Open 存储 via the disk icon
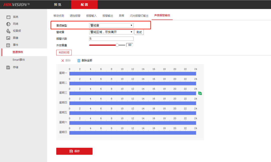This screenshot has width=271, height=162. (x=8, y=67)
